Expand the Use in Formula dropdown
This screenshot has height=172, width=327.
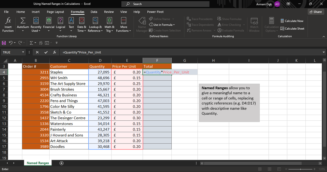174,25
